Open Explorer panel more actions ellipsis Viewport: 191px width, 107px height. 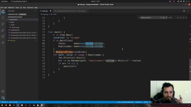(35, 11)
